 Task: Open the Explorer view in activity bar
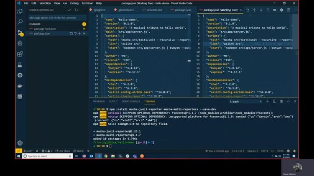(20, 11)
